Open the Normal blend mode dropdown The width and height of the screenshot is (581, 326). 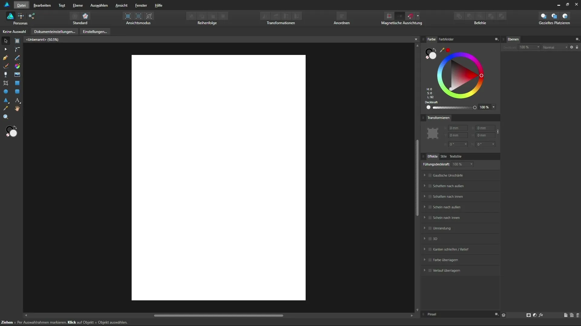click(x=555, y=47)
